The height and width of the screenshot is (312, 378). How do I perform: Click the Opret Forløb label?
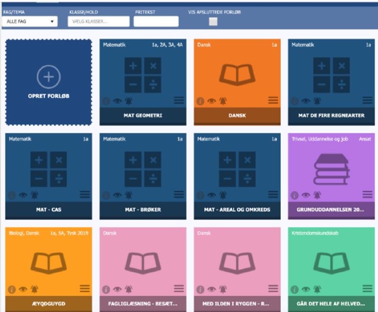coord(49,96)
